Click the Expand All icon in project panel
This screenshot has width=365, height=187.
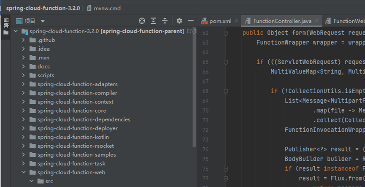click(x=154, y=21)
